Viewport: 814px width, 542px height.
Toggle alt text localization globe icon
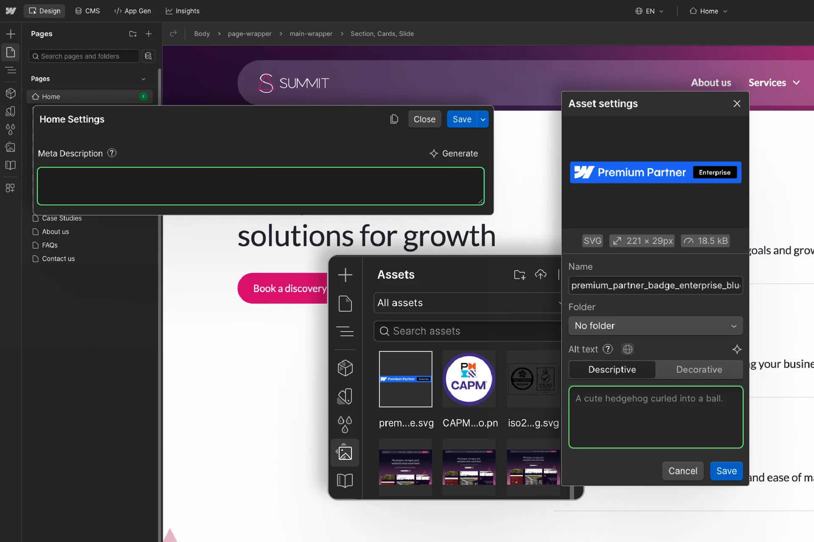coord(627,349)
